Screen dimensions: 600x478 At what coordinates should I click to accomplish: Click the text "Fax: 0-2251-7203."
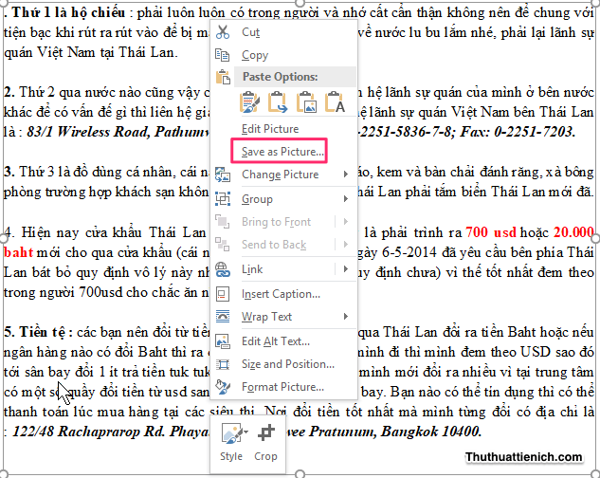[x=518, y=132]
